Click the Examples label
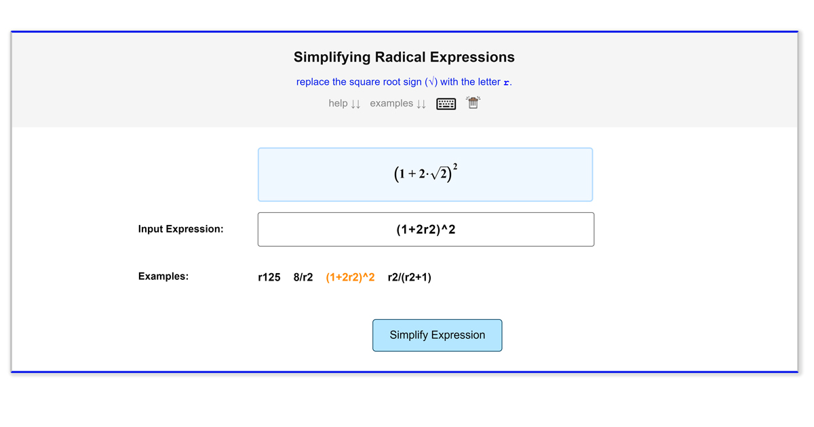This screenshot has width=814, height=427. tap(163, 277)
